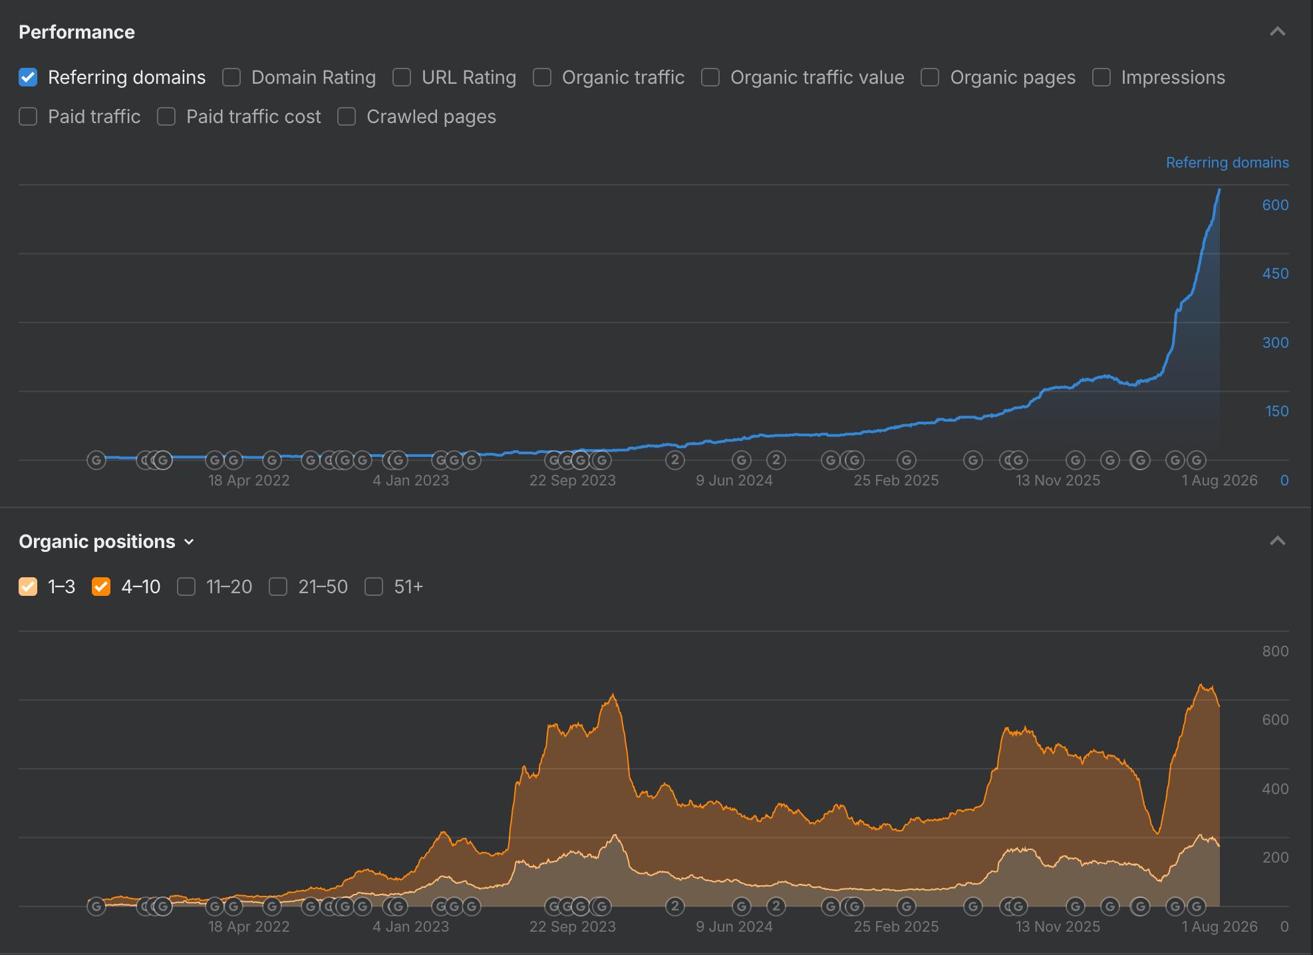Click the peak of the blue referring domains line
The image size is (1313, 955).
(1219, 190)
